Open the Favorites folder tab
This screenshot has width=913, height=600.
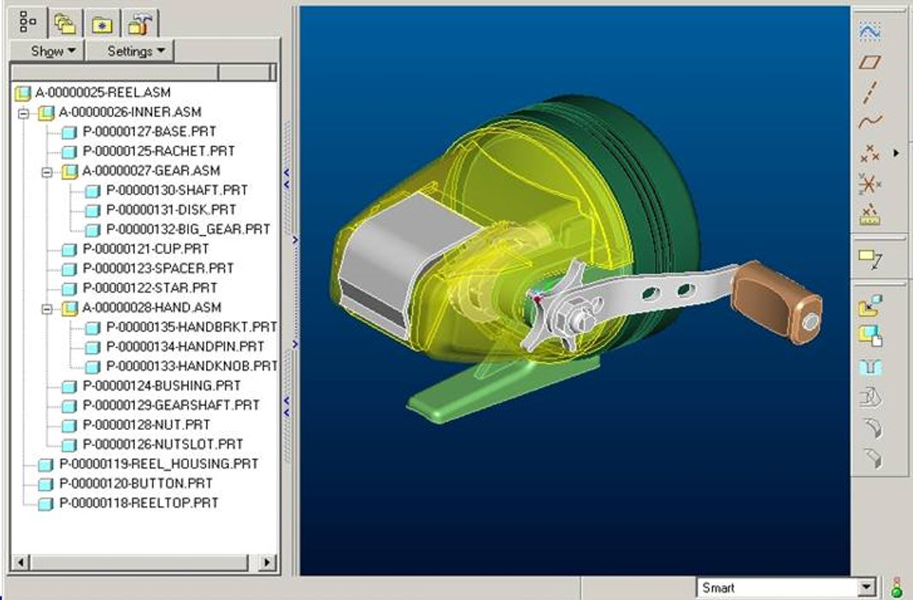point(102,22)
